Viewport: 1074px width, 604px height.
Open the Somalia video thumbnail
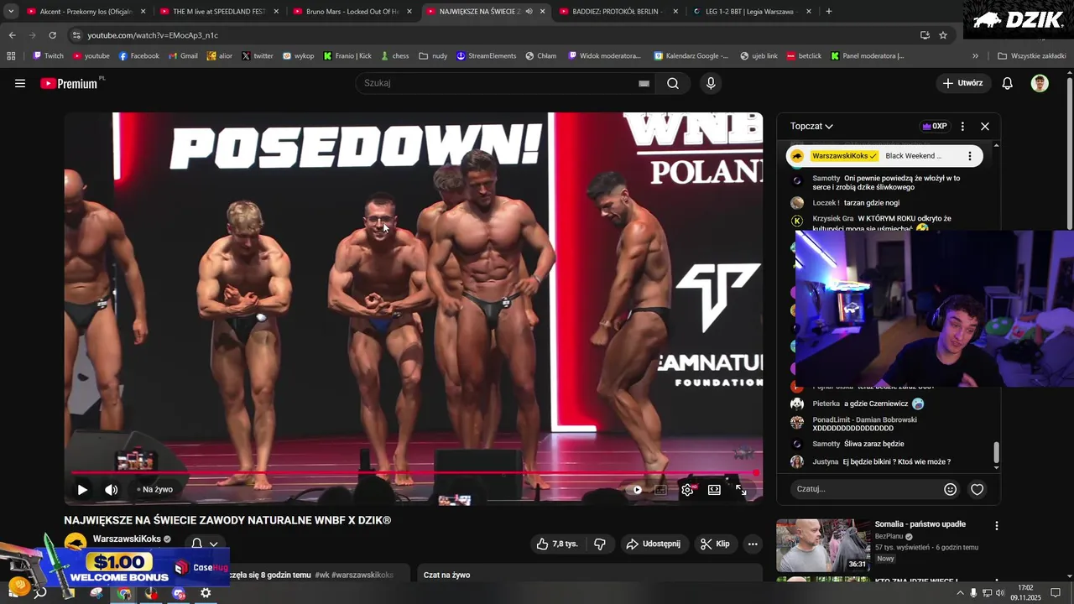click(822, 545)
